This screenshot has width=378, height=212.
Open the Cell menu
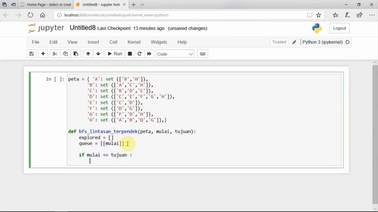(x=113, y=42)
